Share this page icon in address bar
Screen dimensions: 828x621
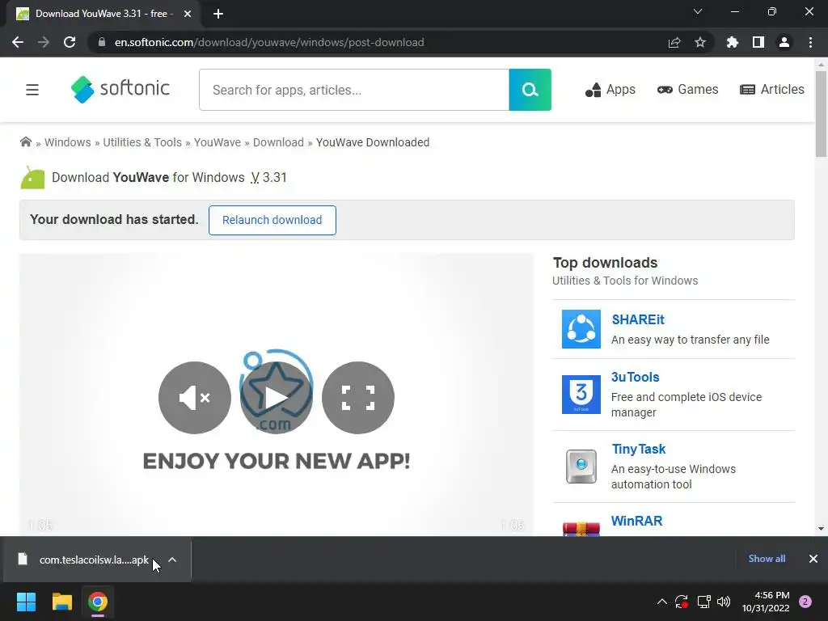coord(674,42)
